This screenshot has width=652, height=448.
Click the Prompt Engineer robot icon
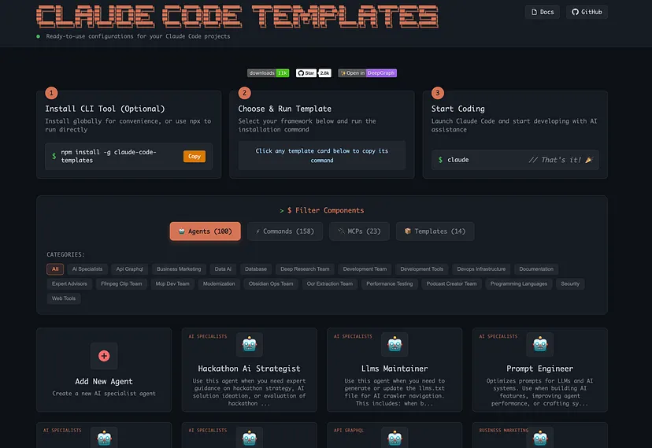[539, 345]
